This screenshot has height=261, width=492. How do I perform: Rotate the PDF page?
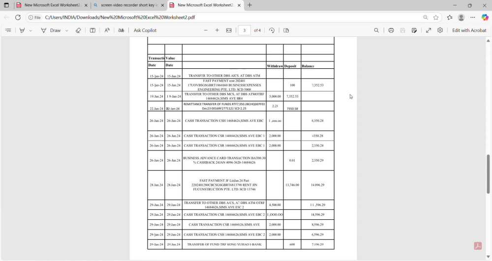tap(272, 30)
